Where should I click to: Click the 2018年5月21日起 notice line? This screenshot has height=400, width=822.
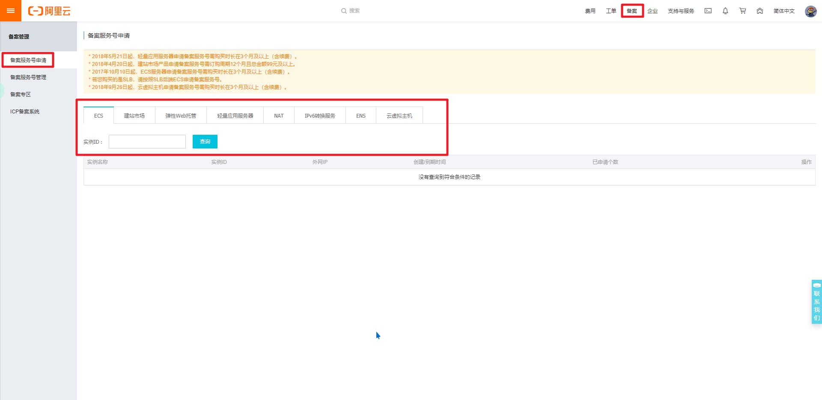tap(193, 56)
